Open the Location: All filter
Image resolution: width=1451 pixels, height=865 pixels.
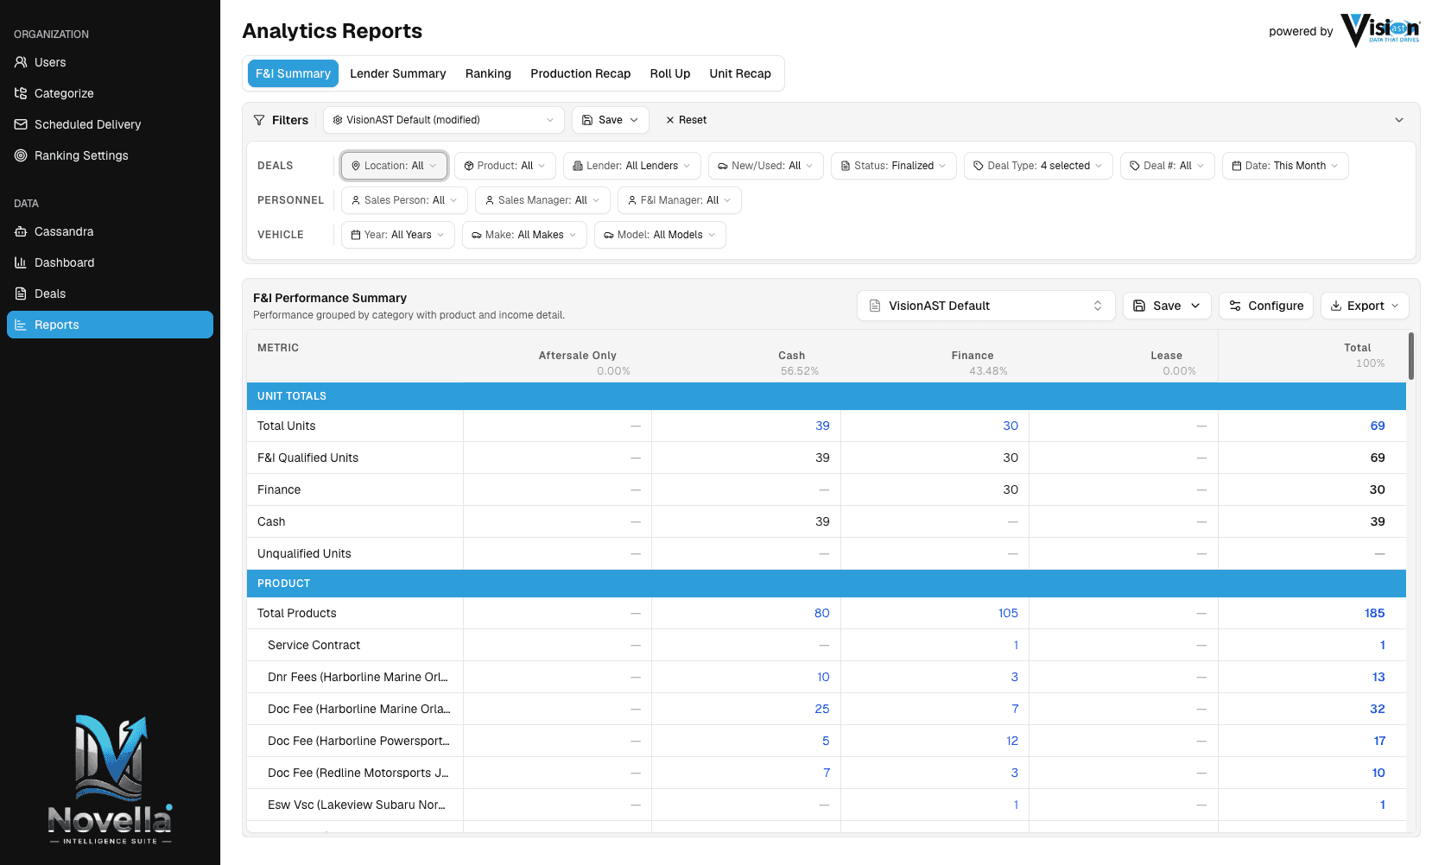tap(394, 166)
